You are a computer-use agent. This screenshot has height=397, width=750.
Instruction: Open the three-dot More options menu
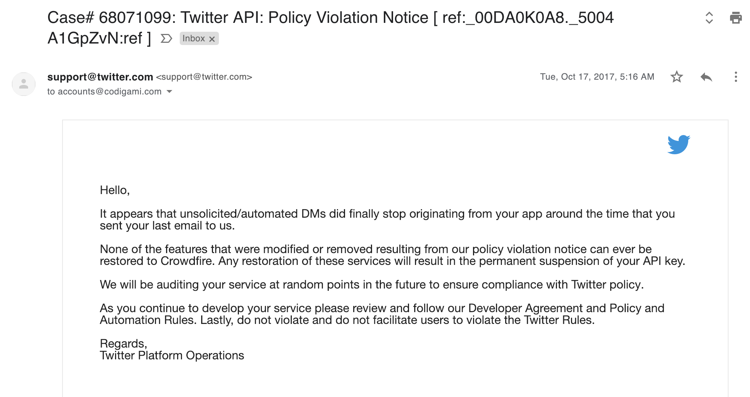pos(736,77)
